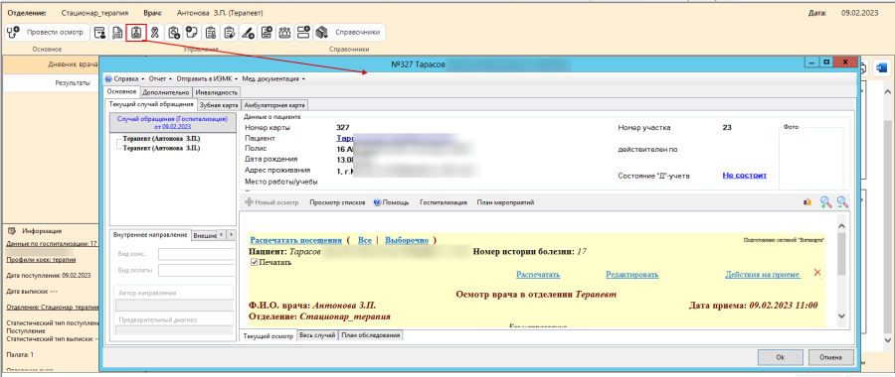This screenshot has height=377, width=895.
Task: Click the Ok button
Action: coord(780,357)
